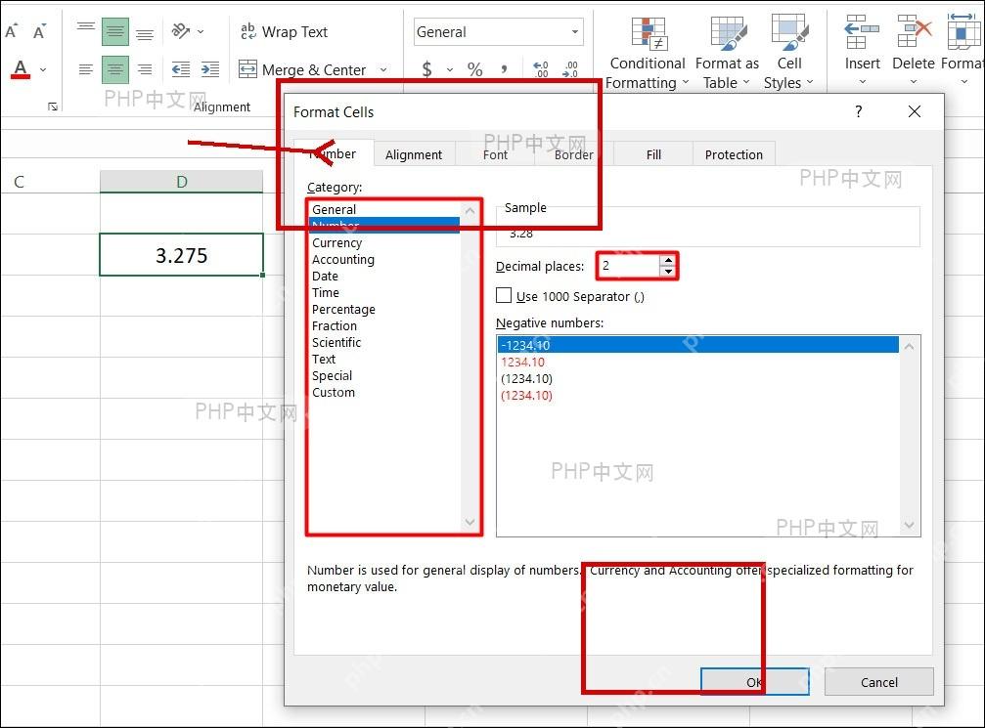
Task: Apply Comma Style from the ribbon
Action: coord(504,69)
